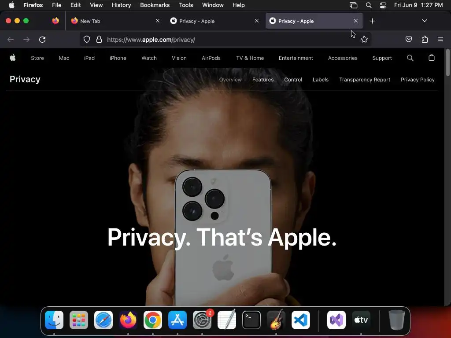Open the Firefox hamburger application menu
Screen dimensions: 451x338
pyautogui.click(x=440, y=39)
